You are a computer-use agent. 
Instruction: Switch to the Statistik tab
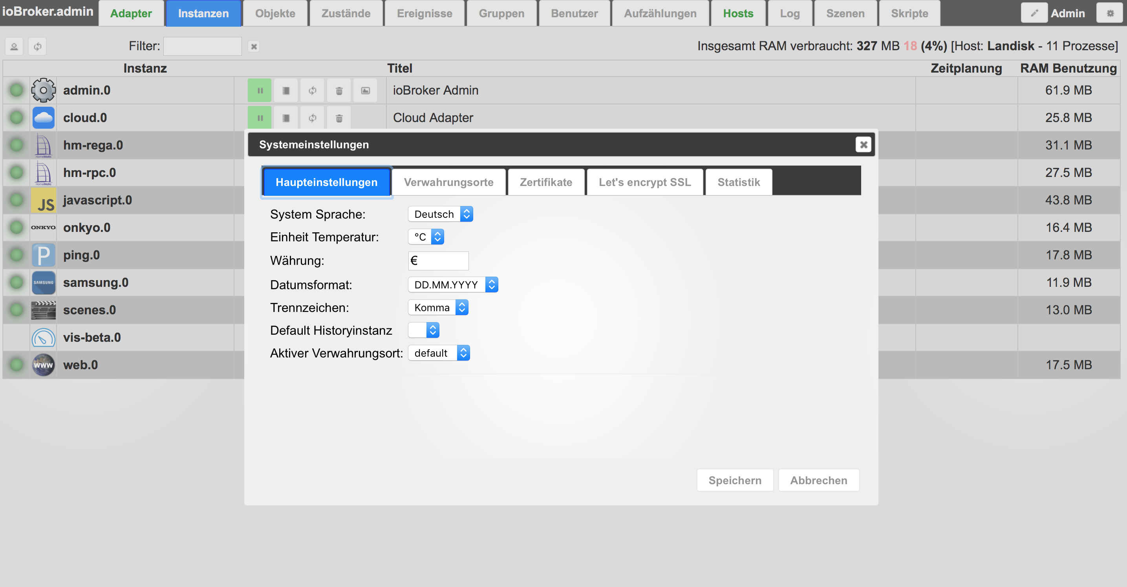coord(739,182)
